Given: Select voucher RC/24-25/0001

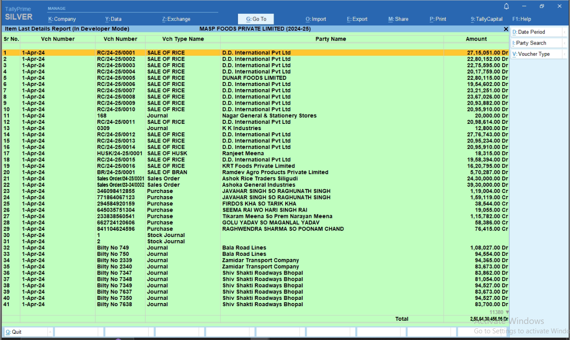Looking at the screenshot, I should pos(116,53).
